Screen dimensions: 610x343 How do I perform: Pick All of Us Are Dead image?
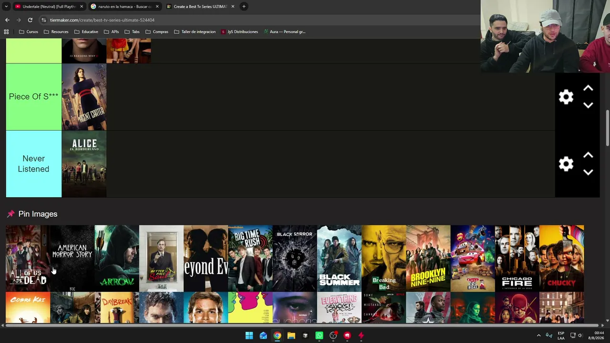(28, 258)
